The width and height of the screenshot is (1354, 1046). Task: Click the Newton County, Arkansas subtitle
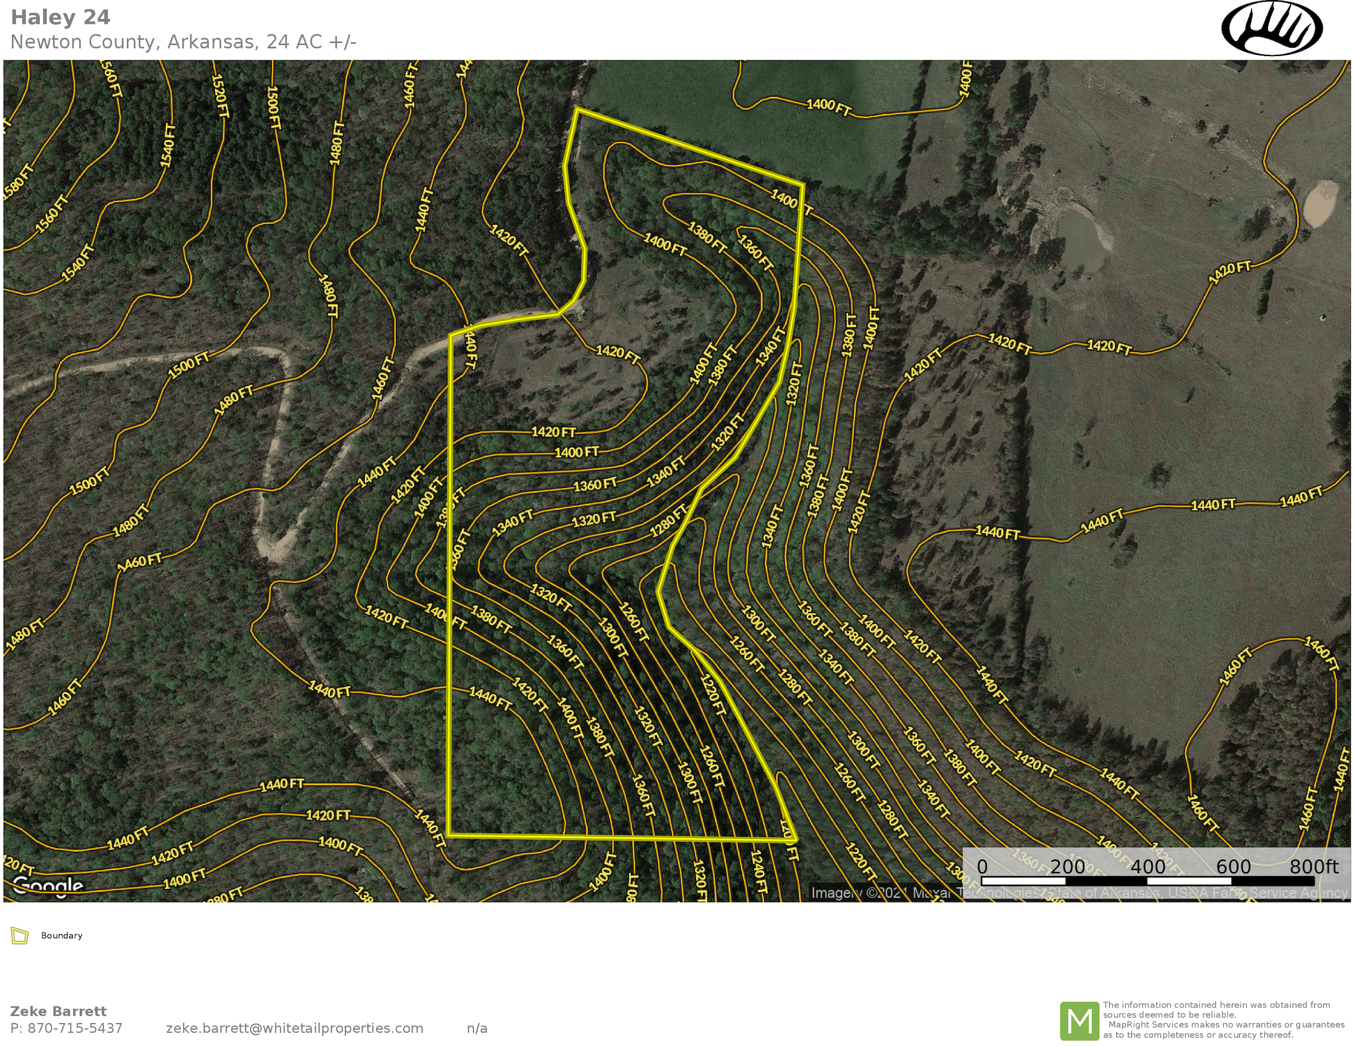click(183, 42)
